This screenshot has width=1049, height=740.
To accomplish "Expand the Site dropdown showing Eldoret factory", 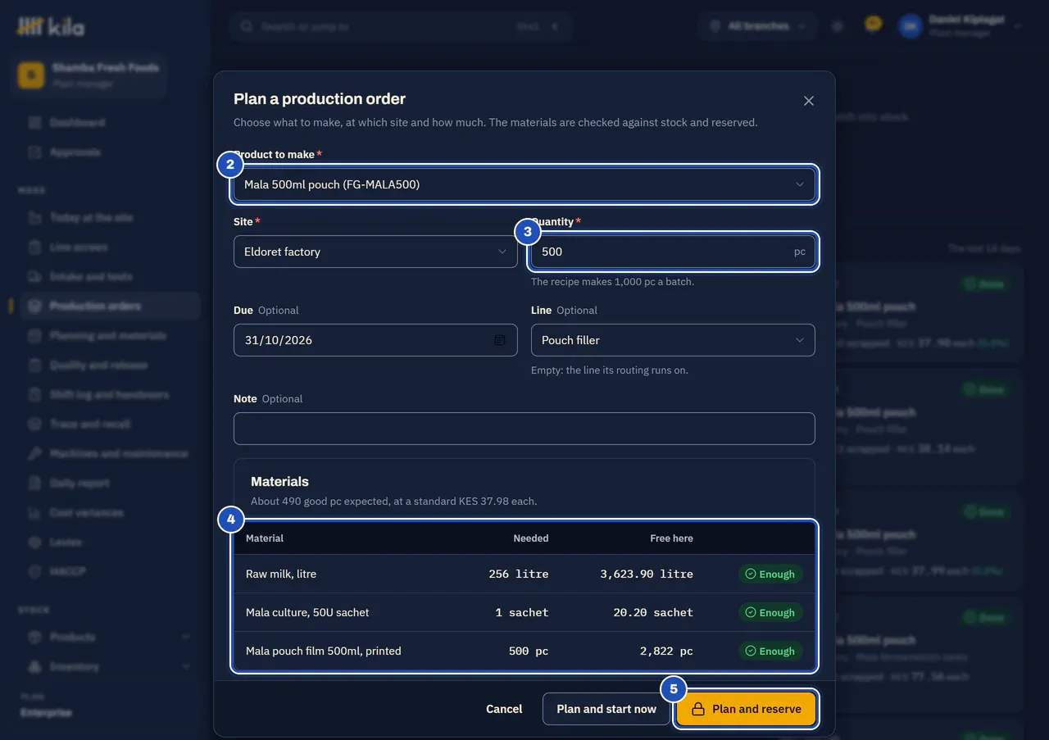I will point(375,252).
